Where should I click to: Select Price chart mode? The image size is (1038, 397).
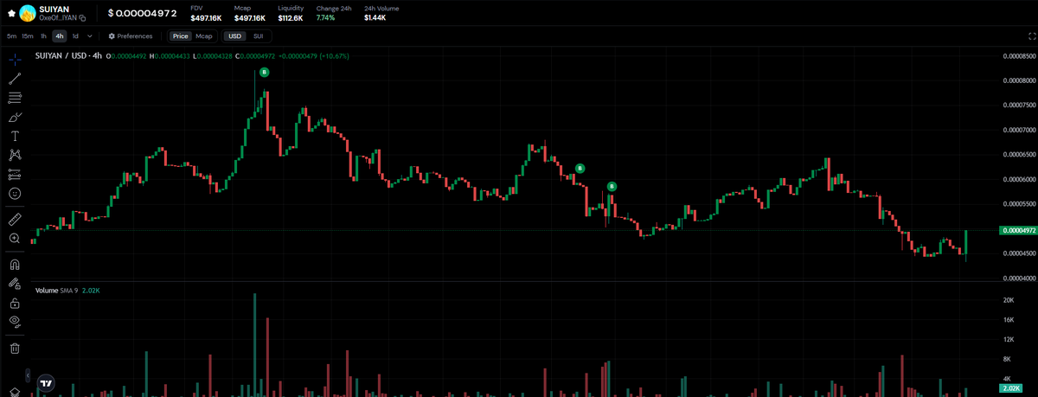click(x=180, y=36)
